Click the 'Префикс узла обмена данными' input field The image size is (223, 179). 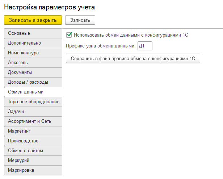point(145,46)
